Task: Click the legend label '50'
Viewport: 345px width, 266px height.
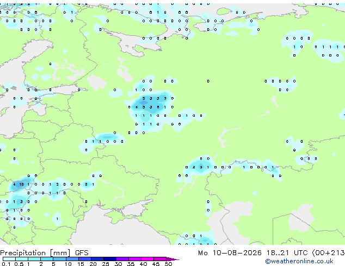Action: (168, 264)
